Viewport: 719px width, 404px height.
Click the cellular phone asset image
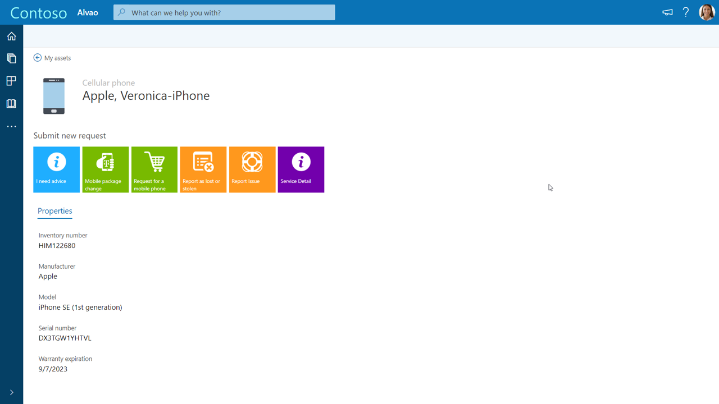(54, 96)
